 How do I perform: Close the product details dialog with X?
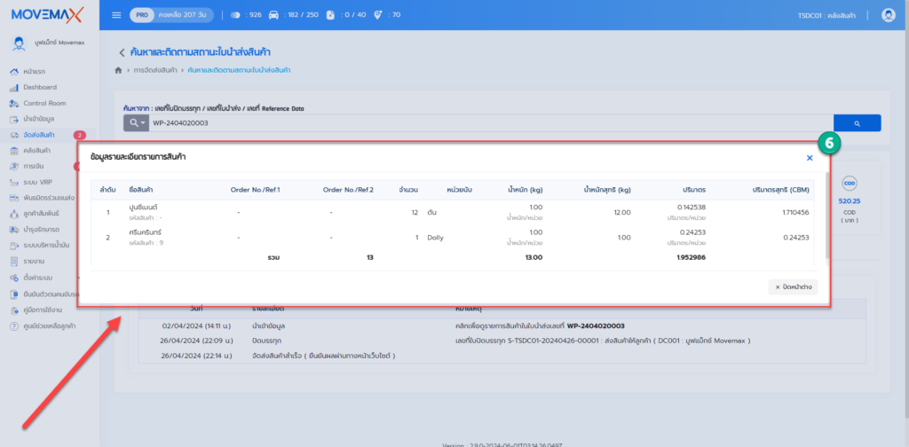(810, 158)
